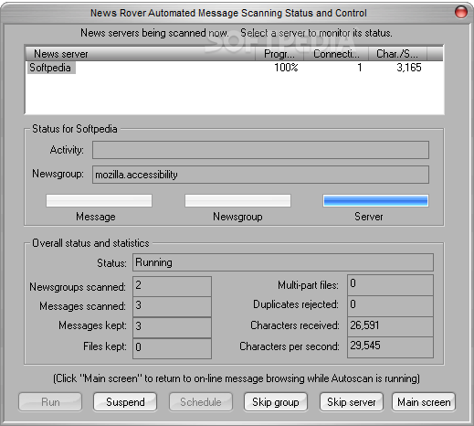The width and height of the screenshot is (474, 426).
Task: Click the Connecti... column header
Action: coord(336,54)
